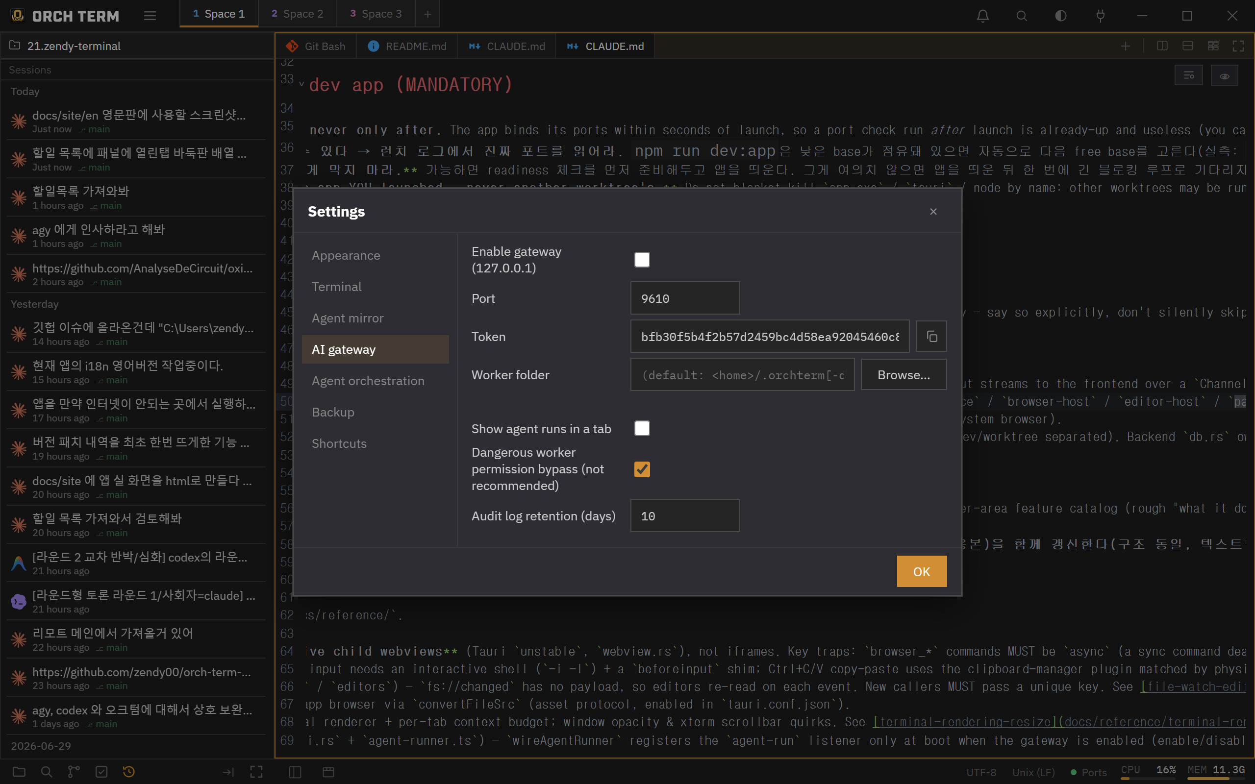Open the file explorer folder icon in the bottom bar

(x=19, y=772)
